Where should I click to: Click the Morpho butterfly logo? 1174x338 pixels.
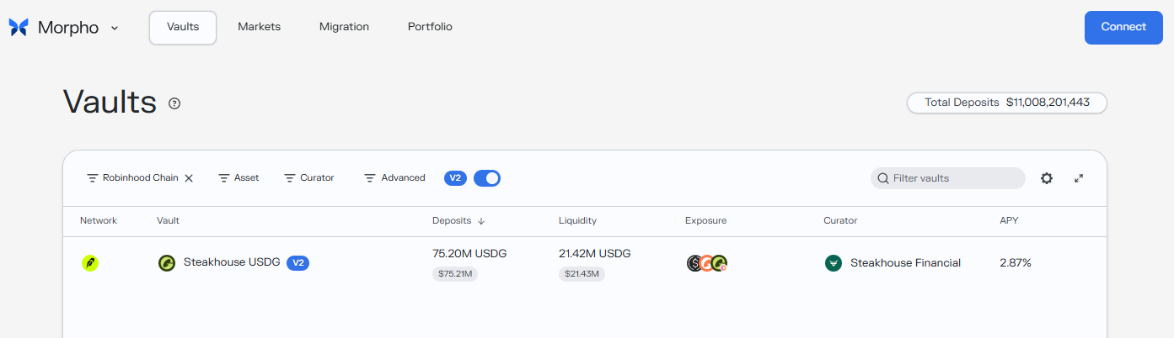(x=19, y=27)
